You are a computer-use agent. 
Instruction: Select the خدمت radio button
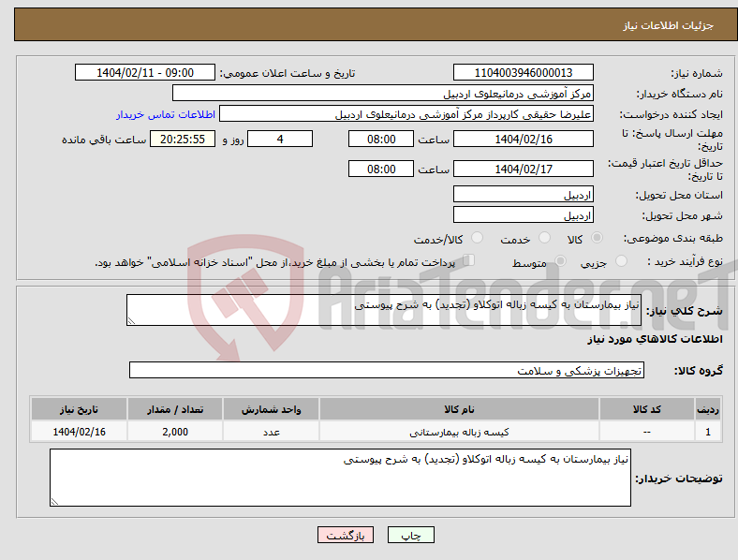[x=544, y=238]
